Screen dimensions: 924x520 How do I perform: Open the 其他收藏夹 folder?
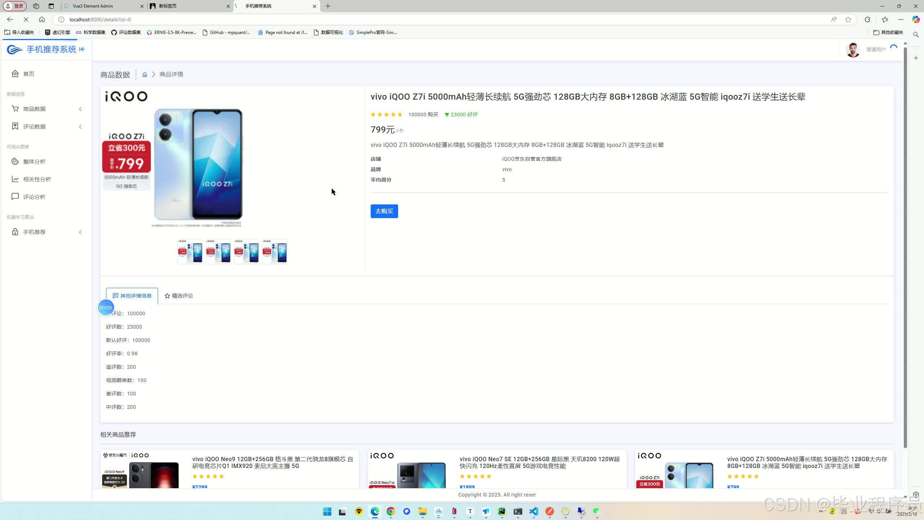pos(888,32)
